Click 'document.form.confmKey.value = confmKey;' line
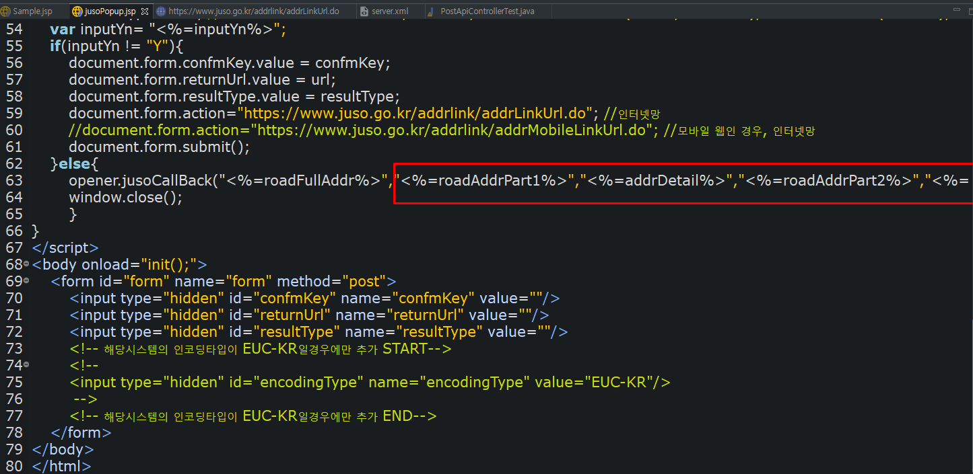The height and width of the screenshot is (474, 973). [230, 63]
